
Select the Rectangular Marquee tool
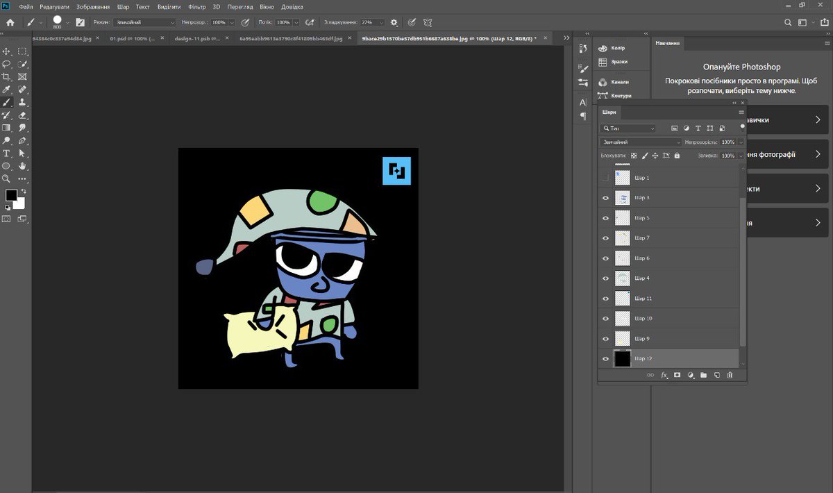click(22, 51)
